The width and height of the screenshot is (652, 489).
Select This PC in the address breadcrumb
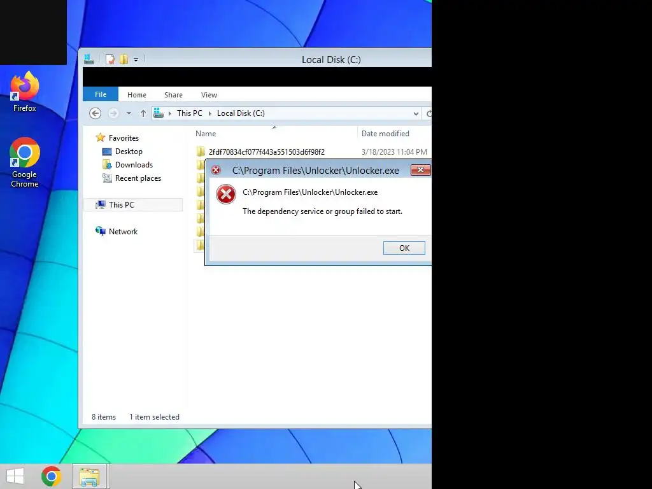click(190, 113)
